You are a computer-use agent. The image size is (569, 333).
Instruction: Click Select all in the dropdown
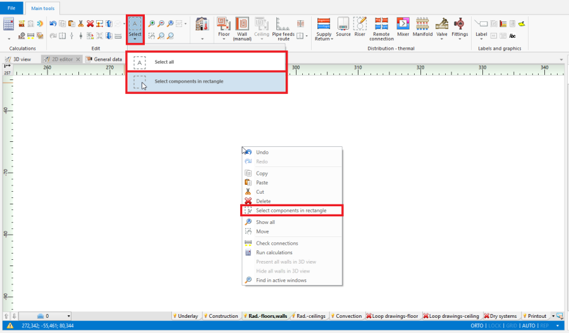coord(164,62)
